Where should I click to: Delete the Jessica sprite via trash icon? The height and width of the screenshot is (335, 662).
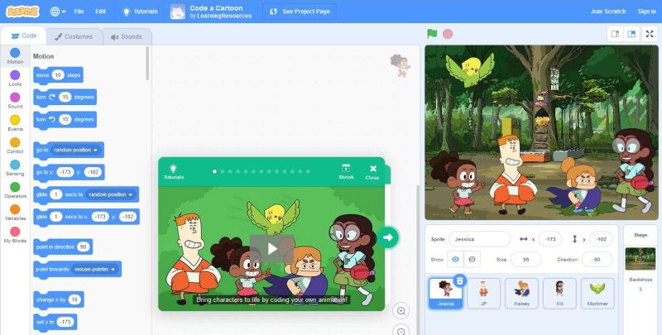point(460,280)
